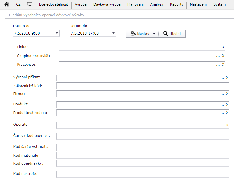Open Produktová rodina lookup ellipsis
This screenshot has width=234, height=181.
[x=222, y=113]
